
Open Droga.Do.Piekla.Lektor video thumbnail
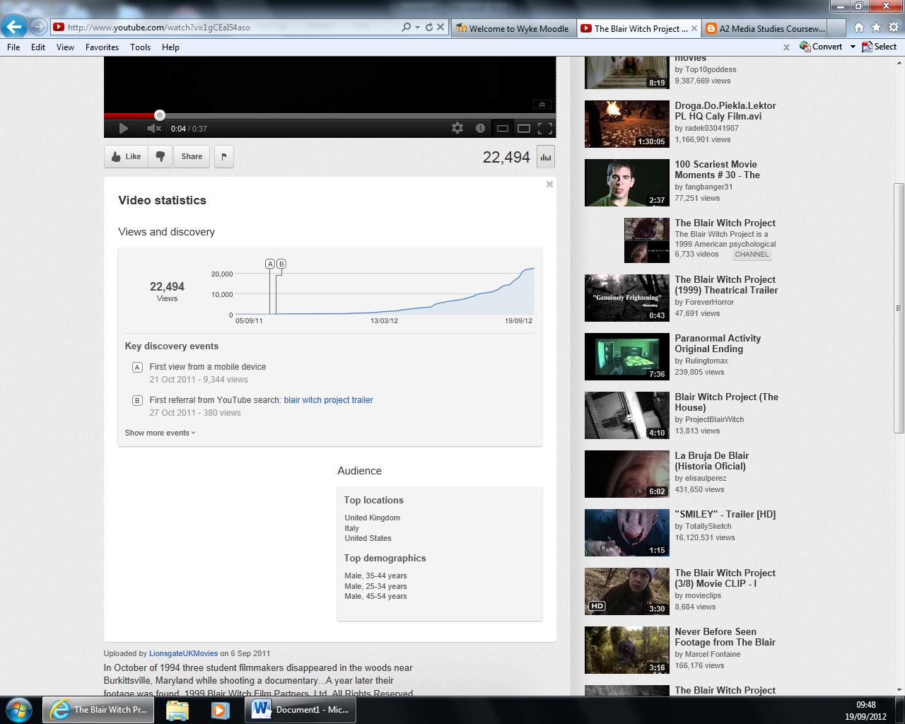[626, 124]
